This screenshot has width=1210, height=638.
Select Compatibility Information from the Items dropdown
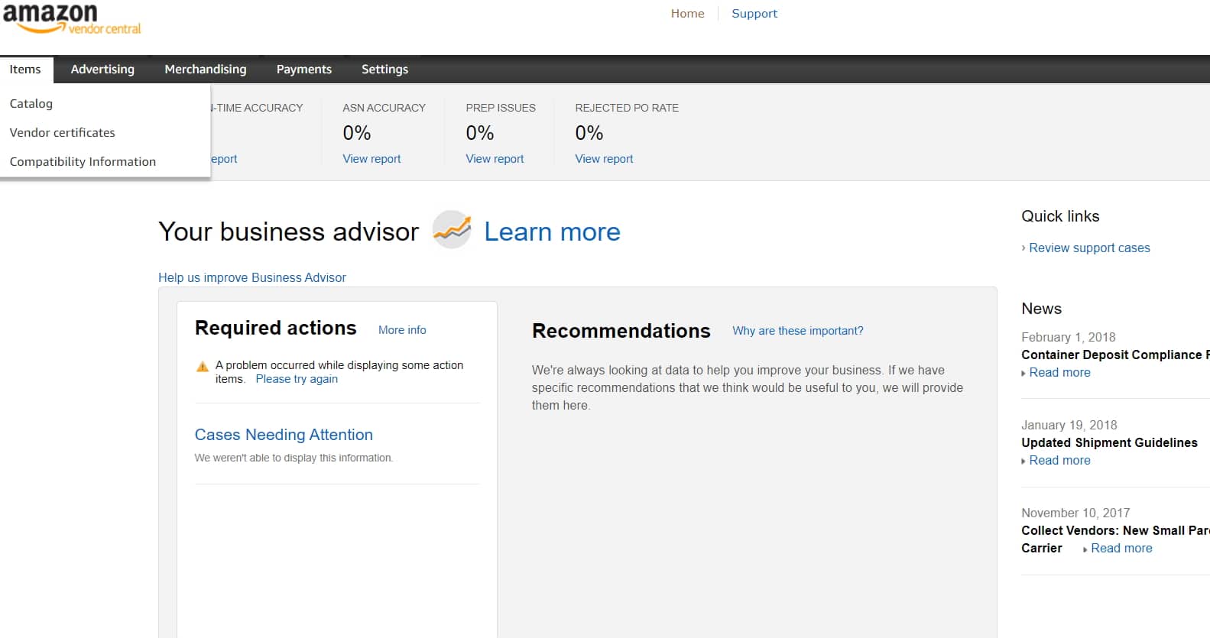[83, 162]
